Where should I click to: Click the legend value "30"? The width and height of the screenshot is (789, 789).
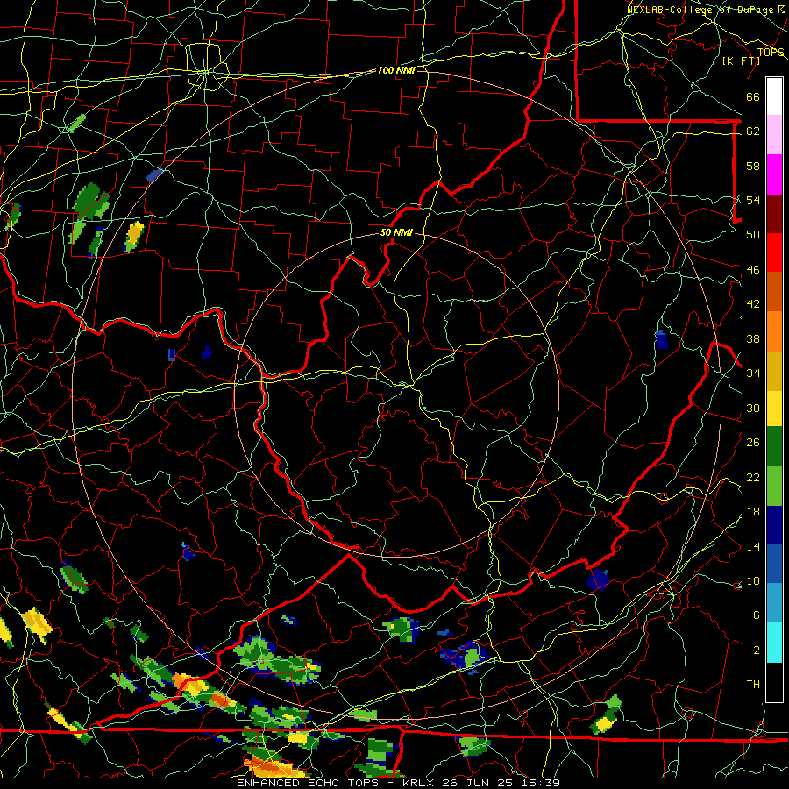click(x=753, y=408)
